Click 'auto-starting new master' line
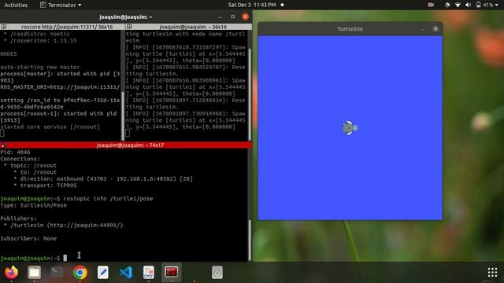Screen dimensions: 504x283 point(40,67)
